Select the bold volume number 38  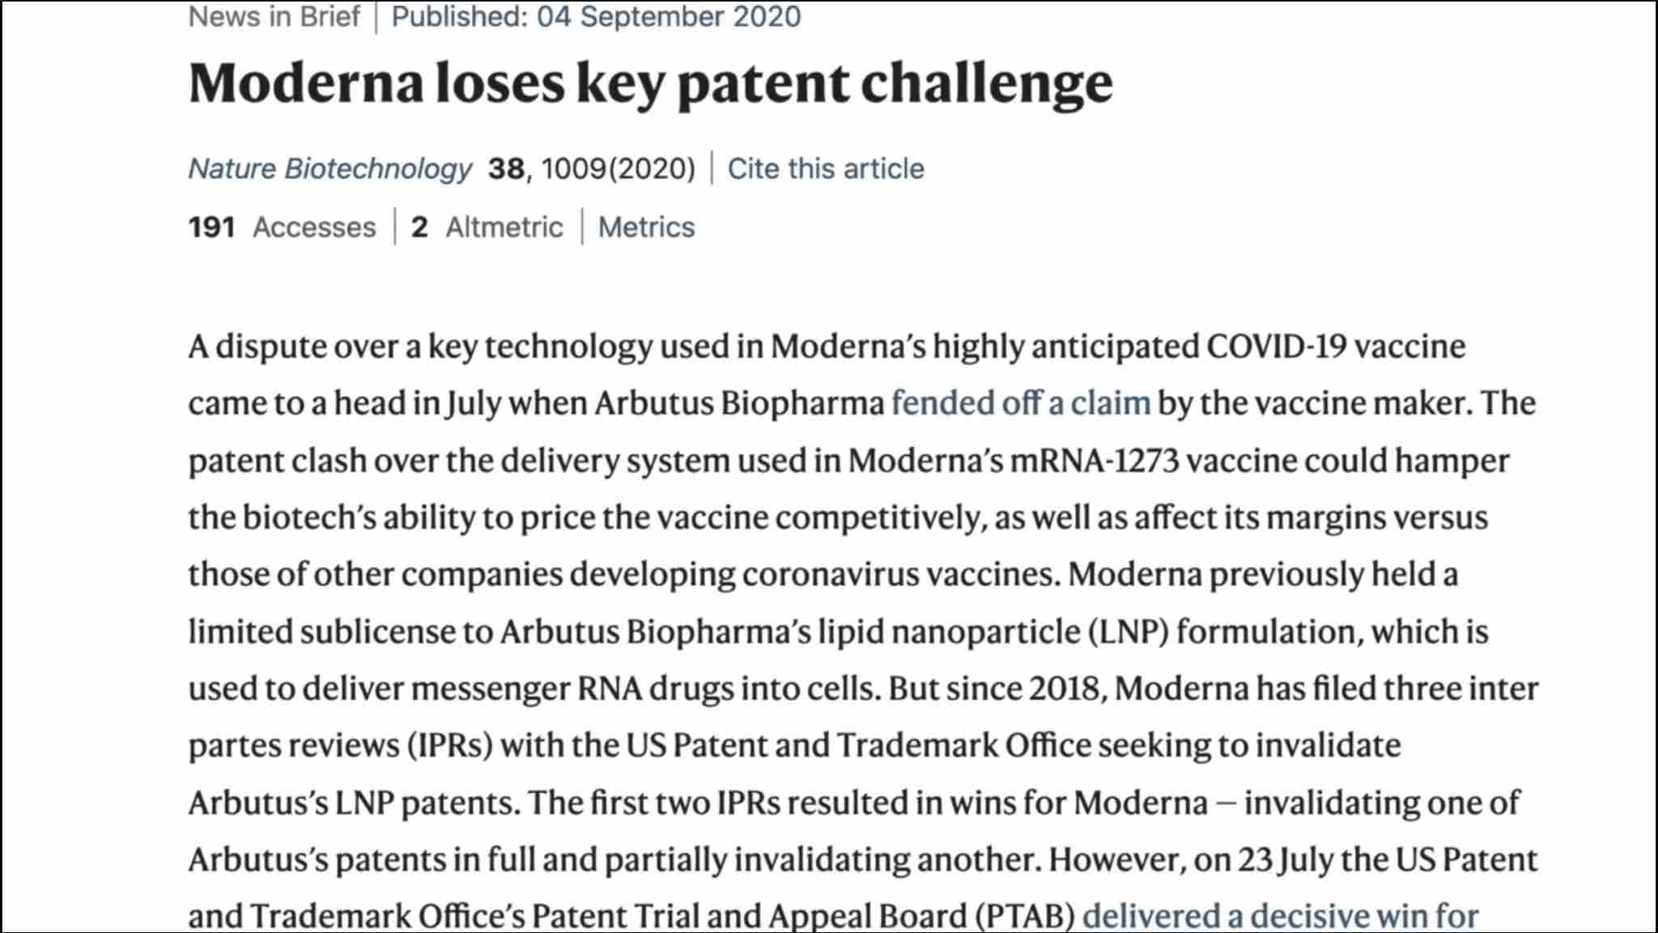pyautogui.click(x=506, y=168)
